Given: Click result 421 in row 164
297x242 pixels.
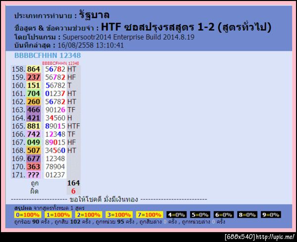Looking at the screenshot, I should pos(34,118).
